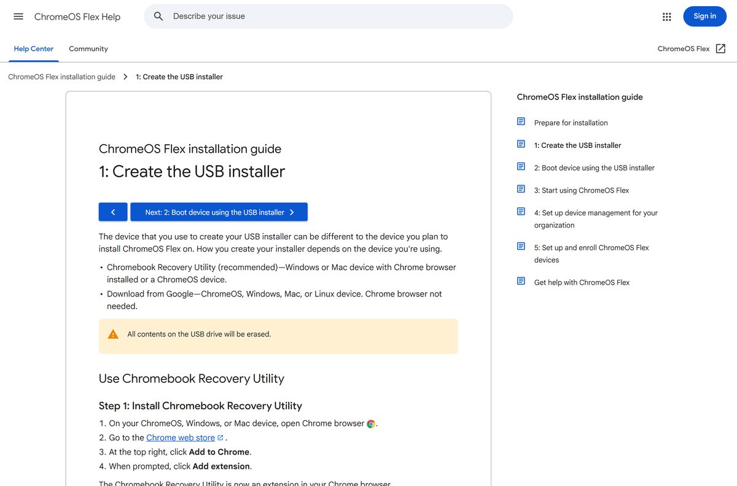
Task: Open the Chrome web store link
Action: coord(181,438)
